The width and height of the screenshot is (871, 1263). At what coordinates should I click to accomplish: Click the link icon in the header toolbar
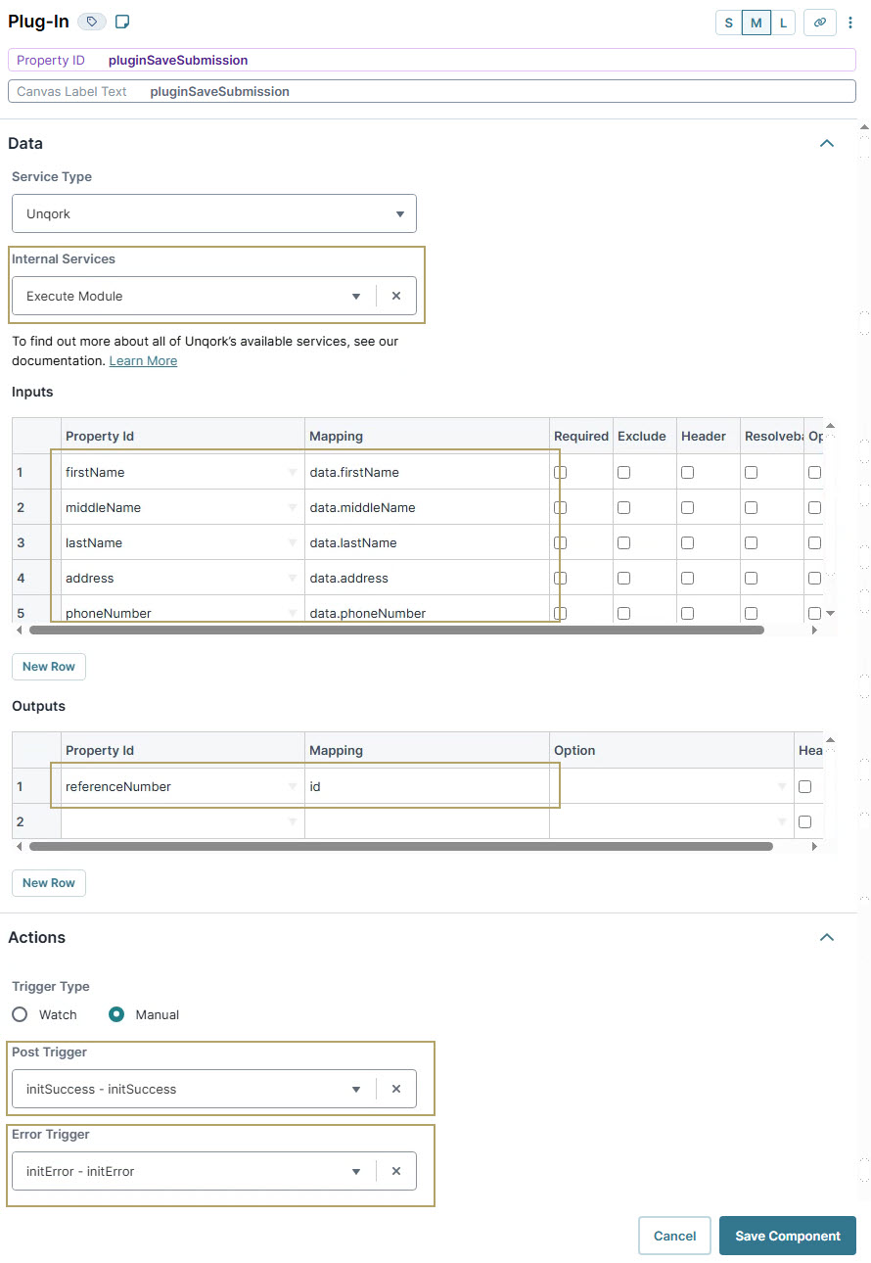point(819,22)
